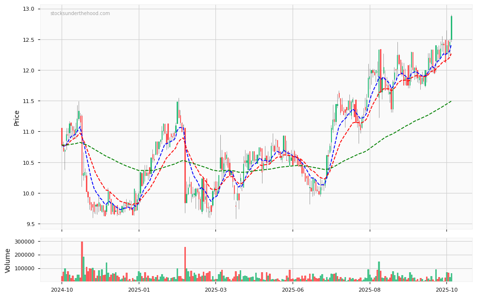Click the Price axis label
This screenshot has height=297, width=477.
click(x=17, y=118)
